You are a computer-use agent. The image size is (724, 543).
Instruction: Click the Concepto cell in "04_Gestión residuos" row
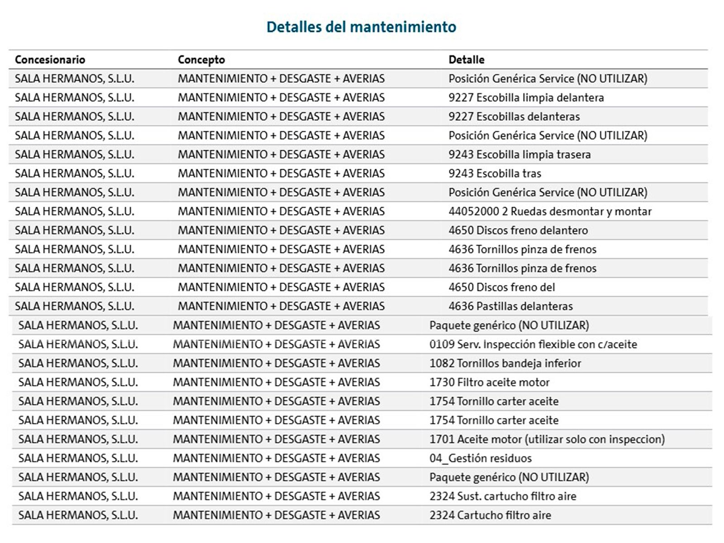pyautogui.click(x=276, y=459)
